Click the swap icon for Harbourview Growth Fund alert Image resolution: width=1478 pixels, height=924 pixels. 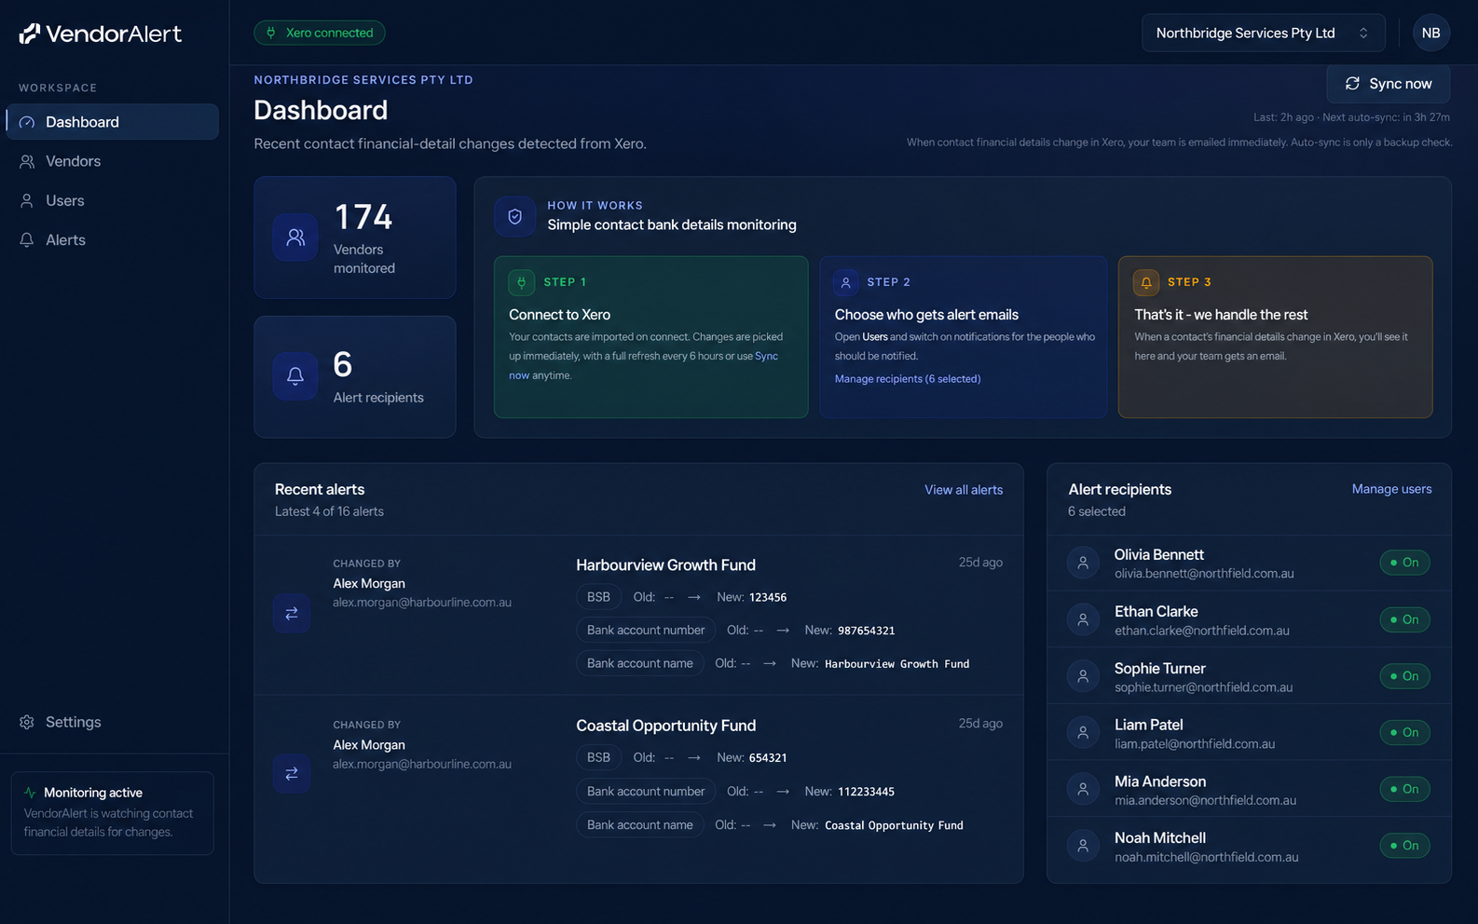tap(292, 614)
